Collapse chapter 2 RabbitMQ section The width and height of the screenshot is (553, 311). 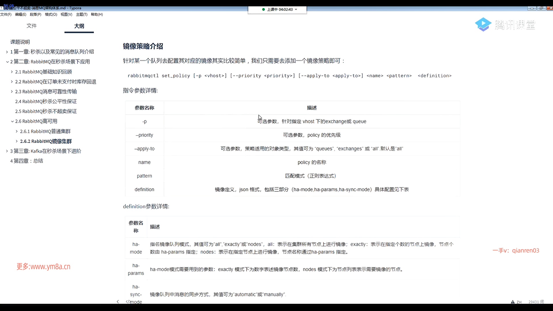pyautogui.click(x=7, y=62)
